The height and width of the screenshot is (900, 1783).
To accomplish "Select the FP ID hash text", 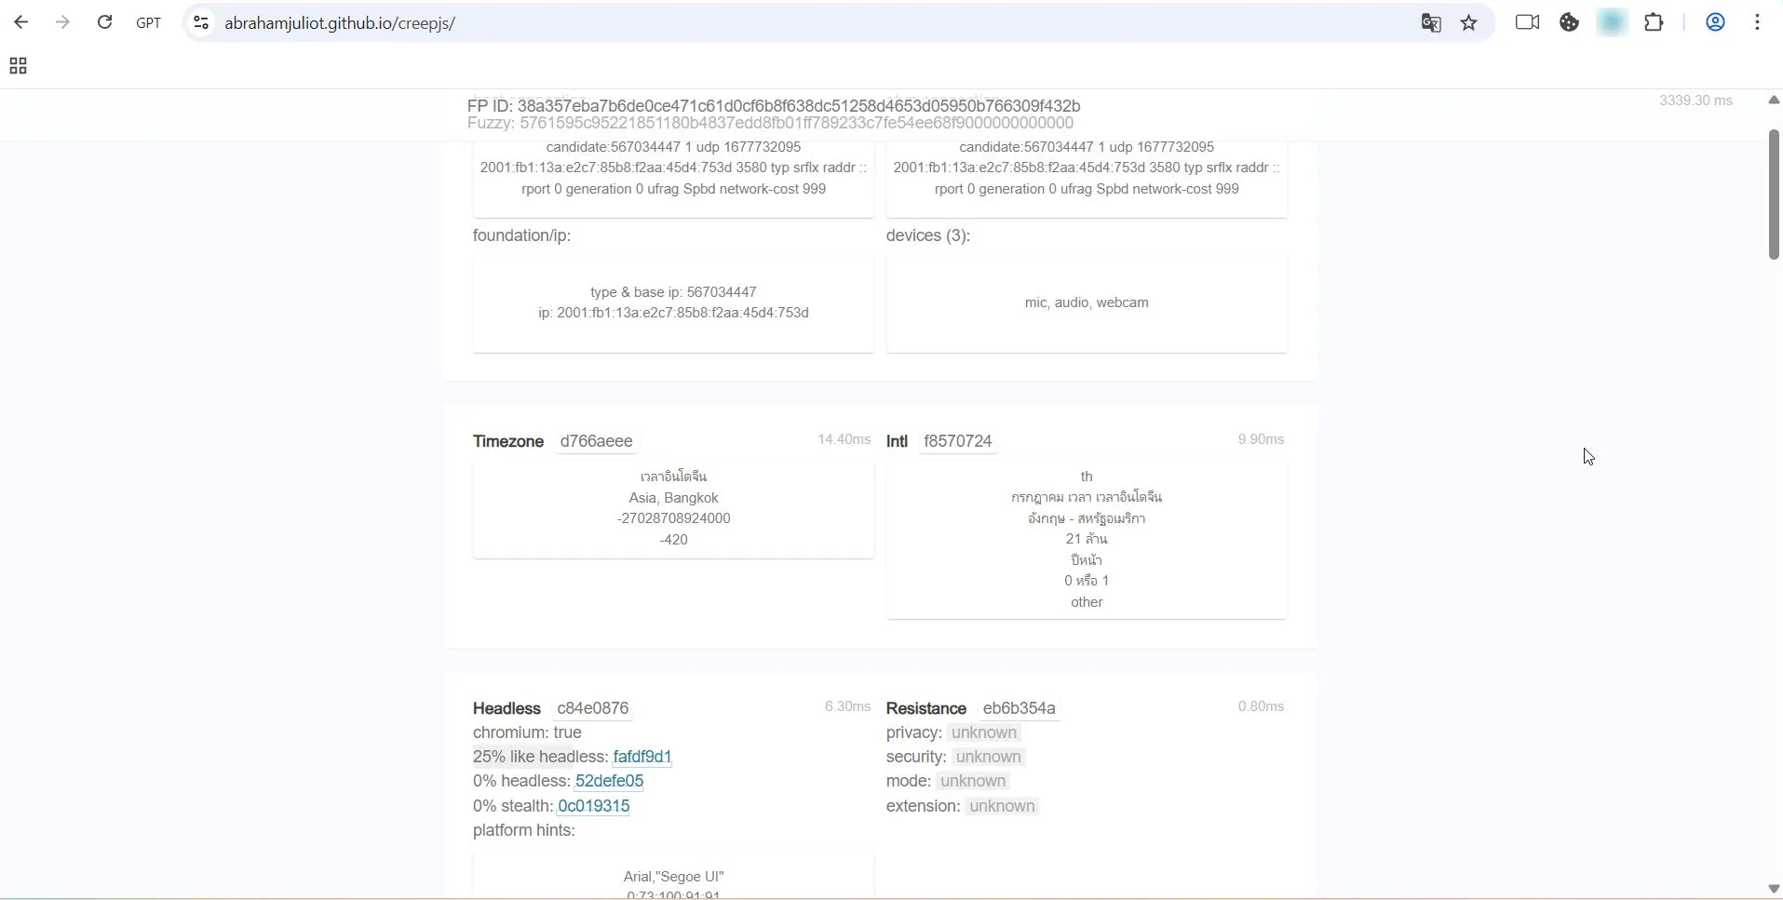I will point(799,106).
